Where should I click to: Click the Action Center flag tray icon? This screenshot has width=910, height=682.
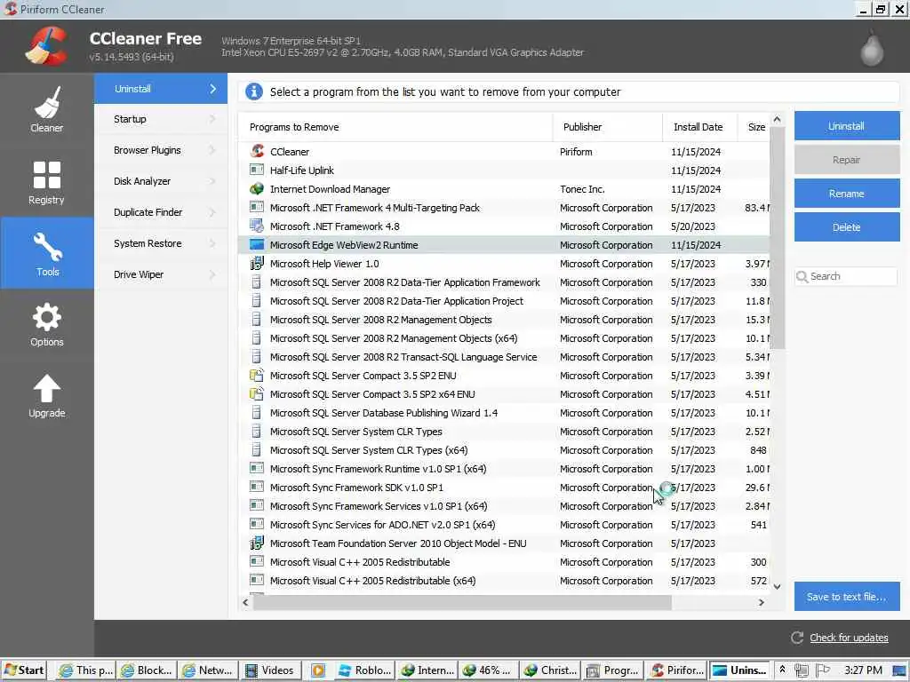click(822, 670)
